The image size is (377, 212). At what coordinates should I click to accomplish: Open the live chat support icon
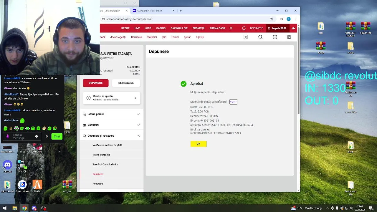[x=289, y=37]
